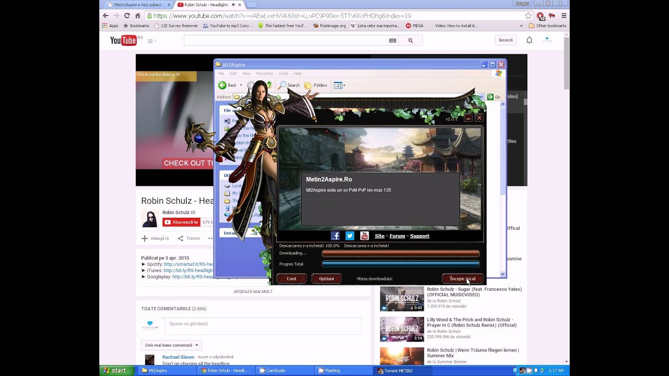Open the Rachael Slaven commenter name
Screen dimensions: 669x376
(178, 357)
